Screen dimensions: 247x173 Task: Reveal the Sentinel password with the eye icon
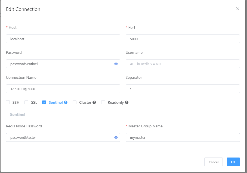pos(116,64)
